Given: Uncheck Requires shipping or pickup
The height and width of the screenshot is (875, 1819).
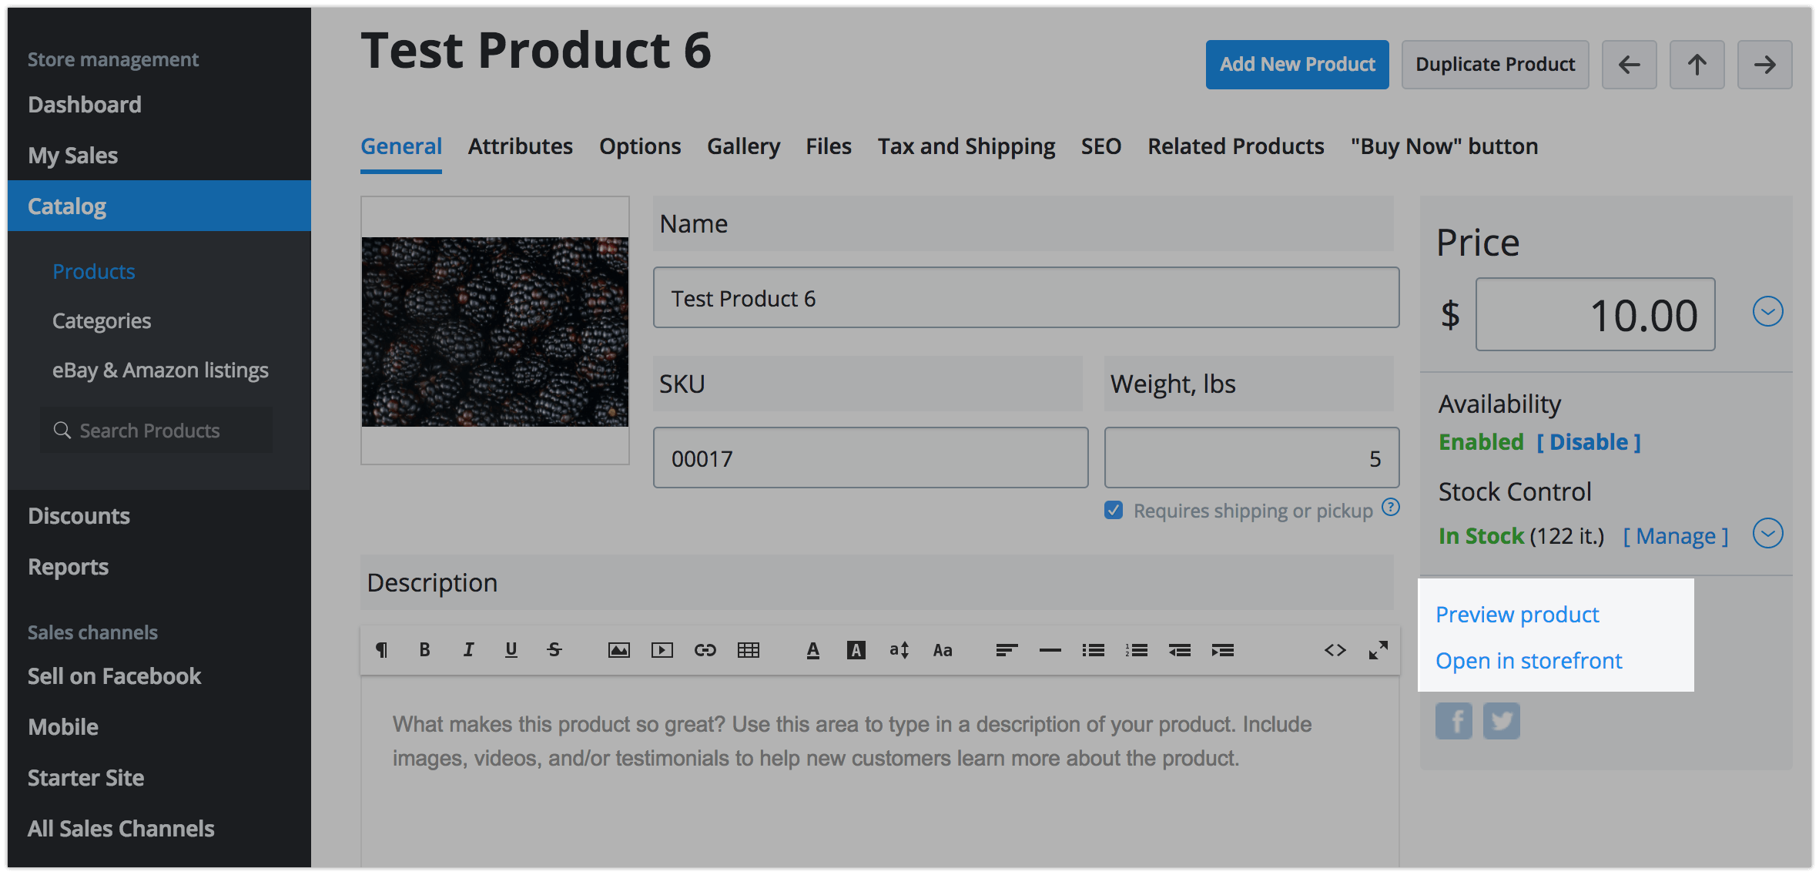Looking at the screenshot, I should tap(1114, 510).
